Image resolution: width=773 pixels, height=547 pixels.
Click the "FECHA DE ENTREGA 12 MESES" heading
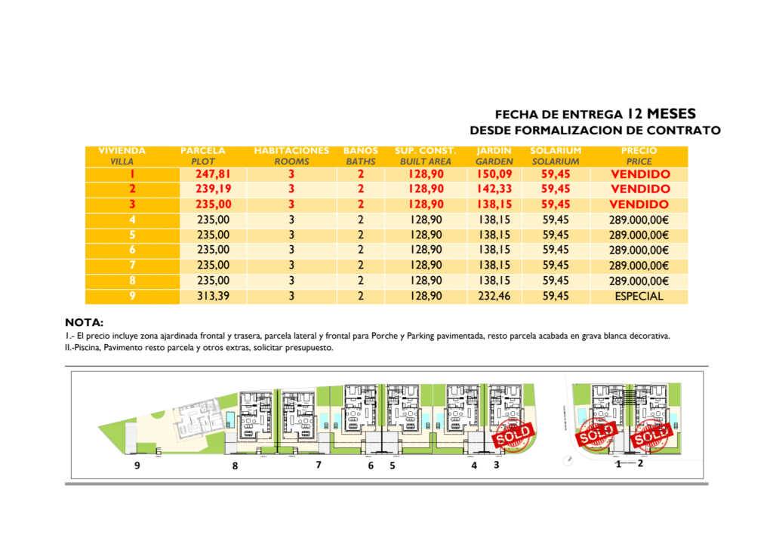tap(595, 115)
